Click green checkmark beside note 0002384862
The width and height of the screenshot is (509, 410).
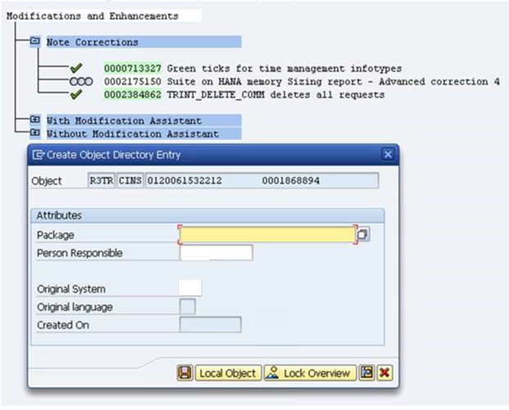pos(76,94)
